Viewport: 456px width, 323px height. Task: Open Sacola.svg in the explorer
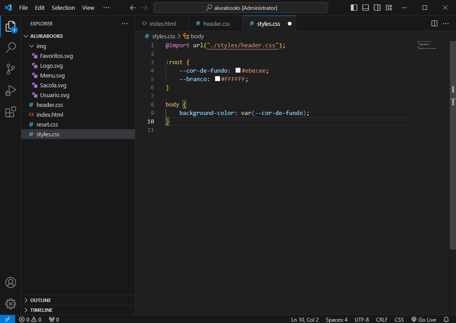[78, 85]
